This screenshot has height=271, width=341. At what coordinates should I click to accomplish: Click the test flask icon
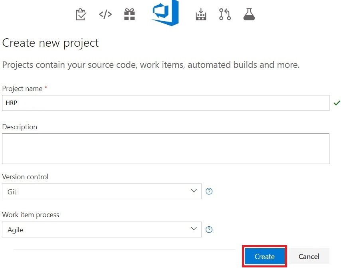[x=249, y=14]
